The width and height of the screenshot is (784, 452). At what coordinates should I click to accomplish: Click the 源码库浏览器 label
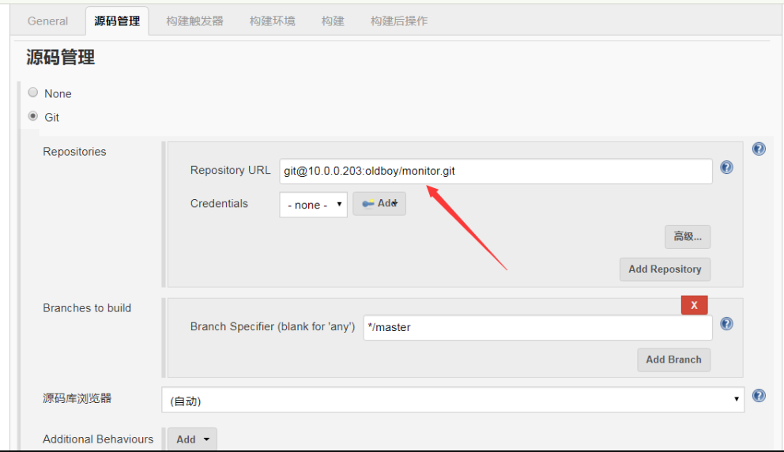pos(77,398)
